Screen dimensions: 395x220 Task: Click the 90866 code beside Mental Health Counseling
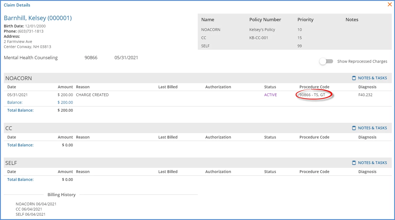(x=91, y=58)
